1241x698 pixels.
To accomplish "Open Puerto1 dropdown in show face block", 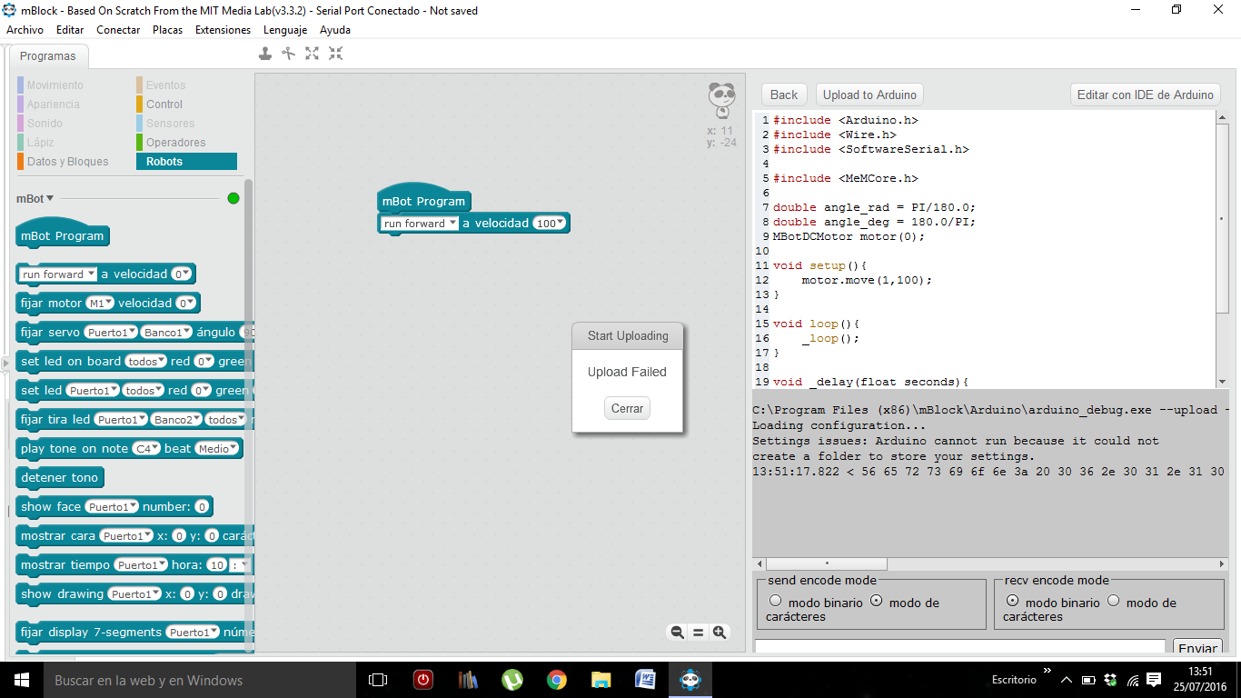I will [112, 507].
